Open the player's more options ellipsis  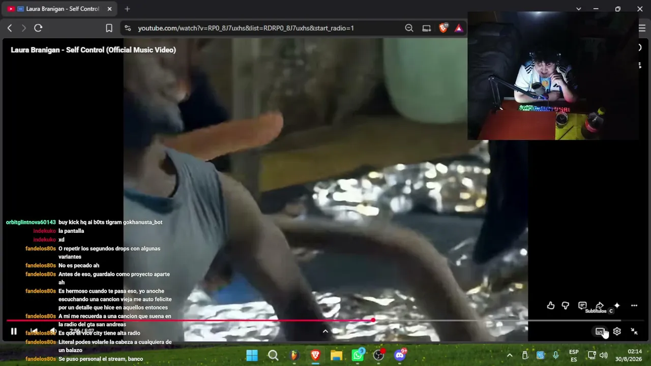click(634, 306)
